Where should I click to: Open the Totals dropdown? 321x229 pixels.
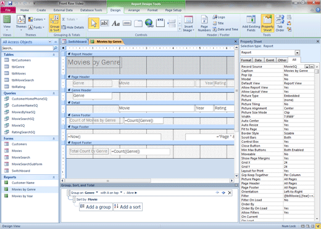(x=70, y=19)
